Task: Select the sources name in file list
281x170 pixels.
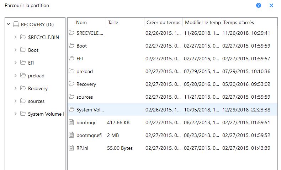Action: (x=85, y=97)
